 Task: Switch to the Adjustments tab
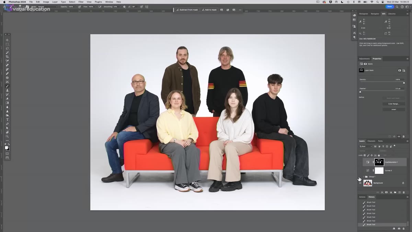(364, 59)
